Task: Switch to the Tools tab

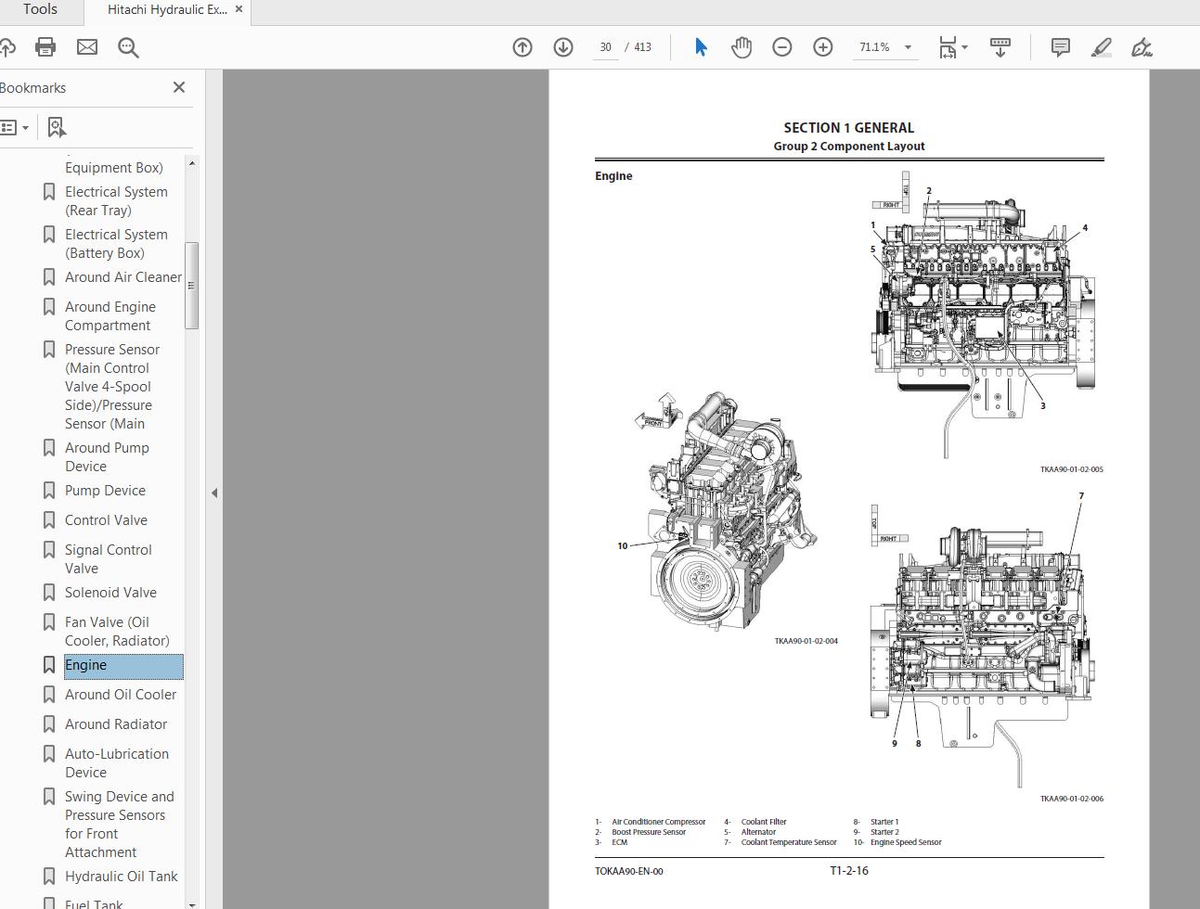Action: click(39, 10)
